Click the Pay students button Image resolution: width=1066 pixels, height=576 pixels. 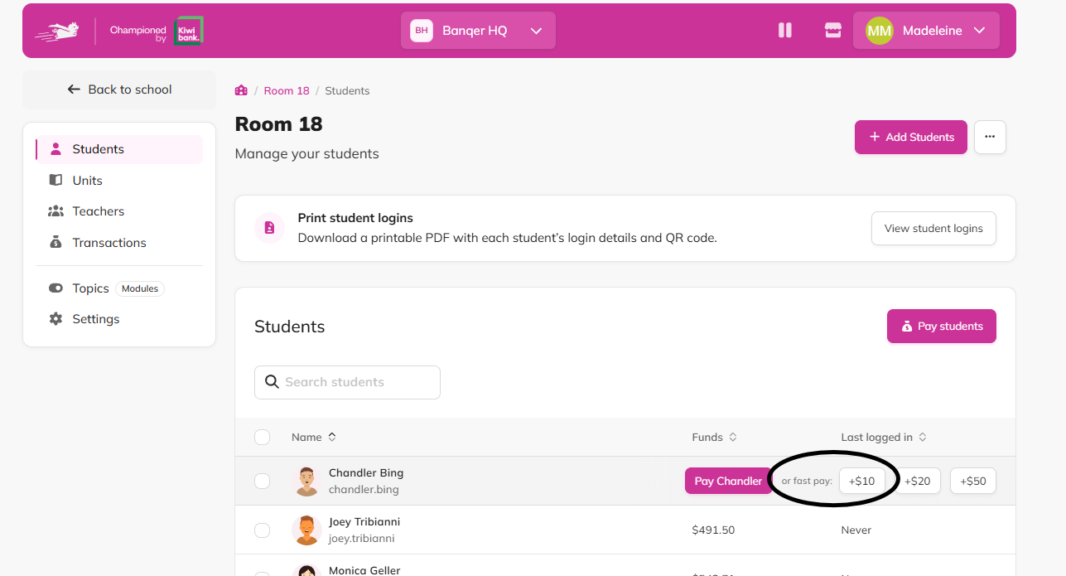click(942, 326)
